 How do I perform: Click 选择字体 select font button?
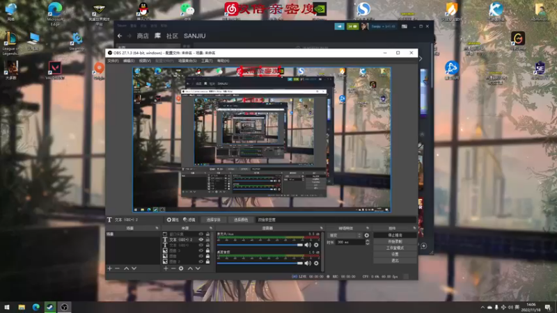pyautogui.click(x=214, y=220)
